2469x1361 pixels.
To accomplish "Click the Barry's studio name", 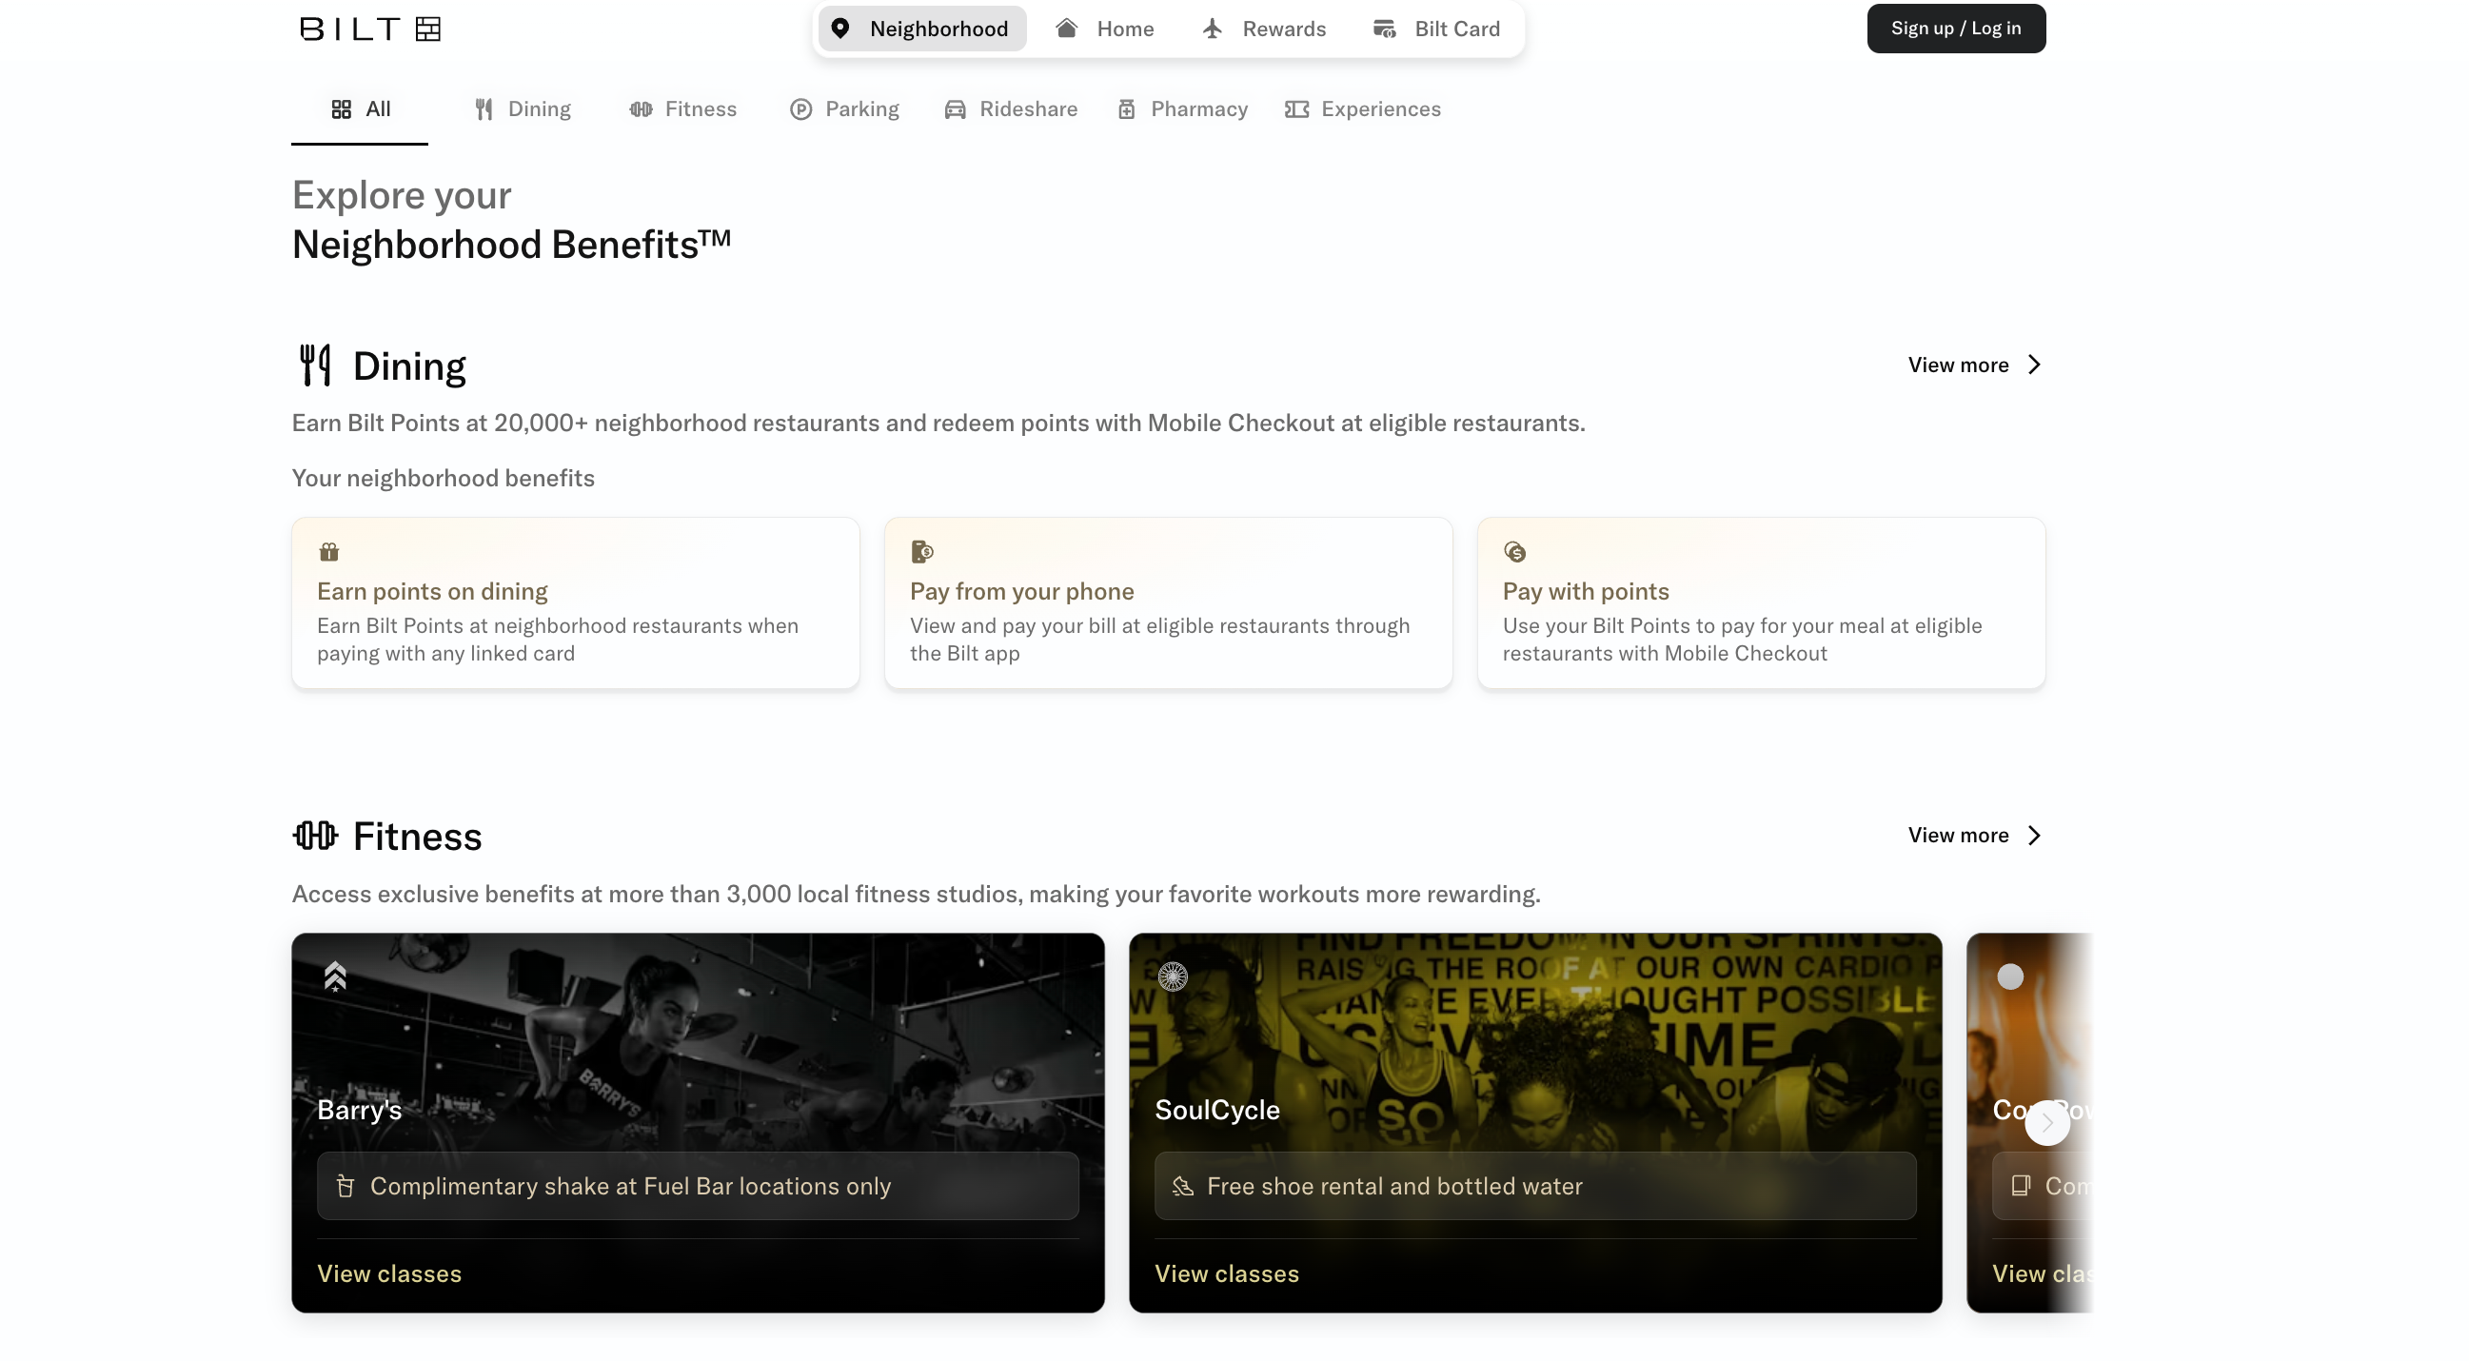I will (360, 1110).
